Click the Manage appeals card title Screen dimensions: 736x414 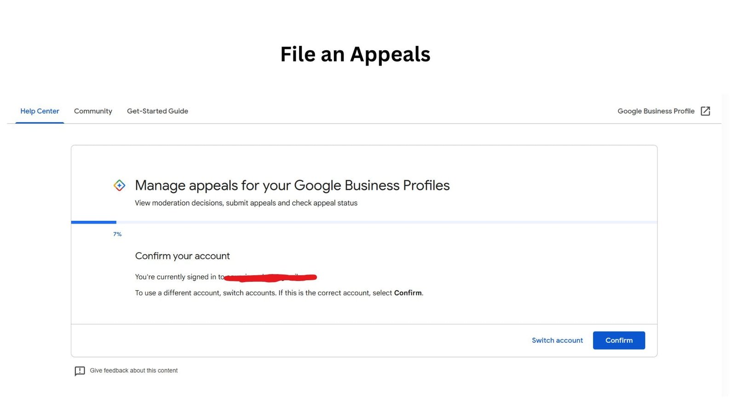[x=292, y=185]
